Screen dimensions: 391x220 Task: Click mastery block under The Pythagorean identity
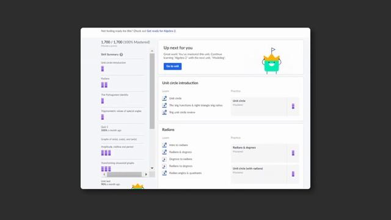tap(103, 101)
